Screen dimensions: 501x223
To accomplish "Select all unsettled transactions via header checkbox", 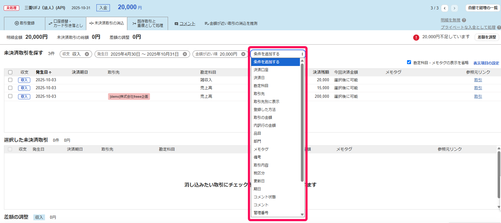I will [x=10, y=72].
